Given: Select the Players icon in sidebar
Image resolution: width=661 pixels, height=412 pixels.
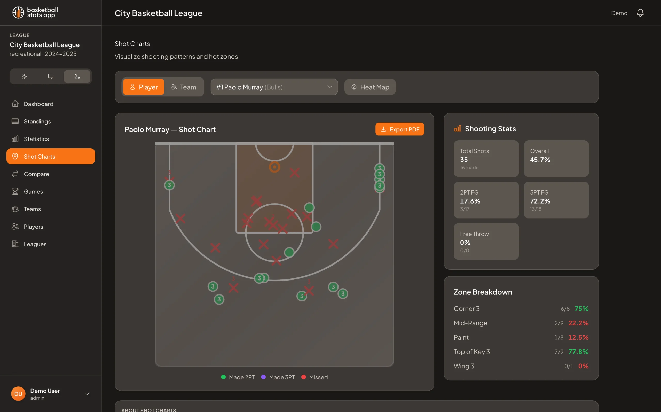Looking at the screenshot, I should tap(15, 227).
